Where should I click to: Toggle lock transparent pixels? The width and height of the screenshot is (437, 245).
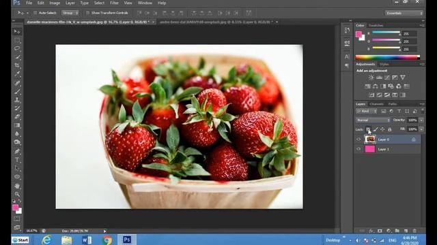point(368,129)
